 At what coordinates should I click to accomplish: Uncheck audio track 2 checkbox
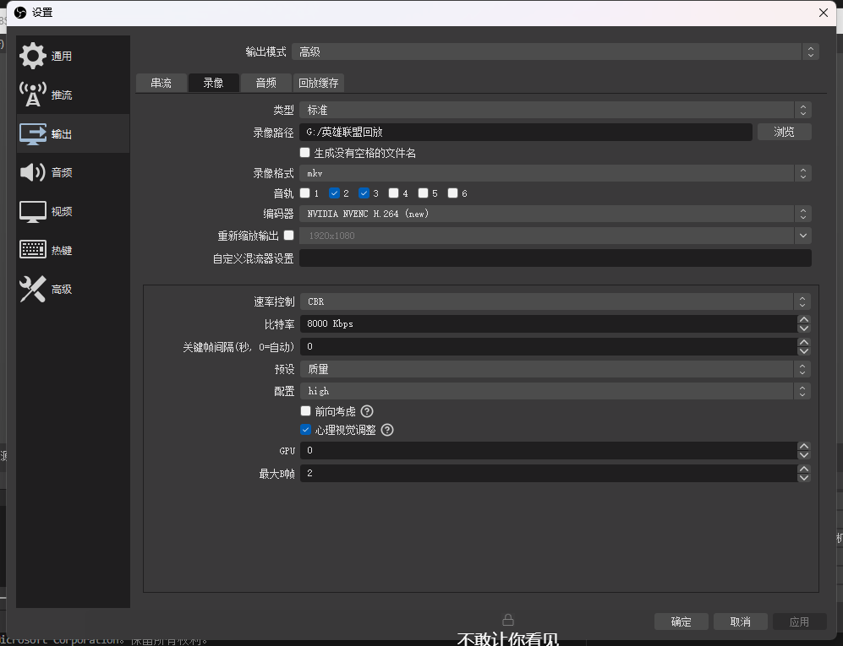tap(335, 193)
